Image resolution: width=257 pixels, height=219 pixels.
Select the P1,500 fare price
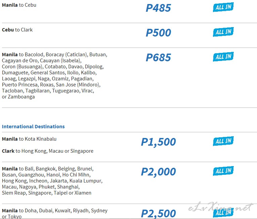coord(158,142)
